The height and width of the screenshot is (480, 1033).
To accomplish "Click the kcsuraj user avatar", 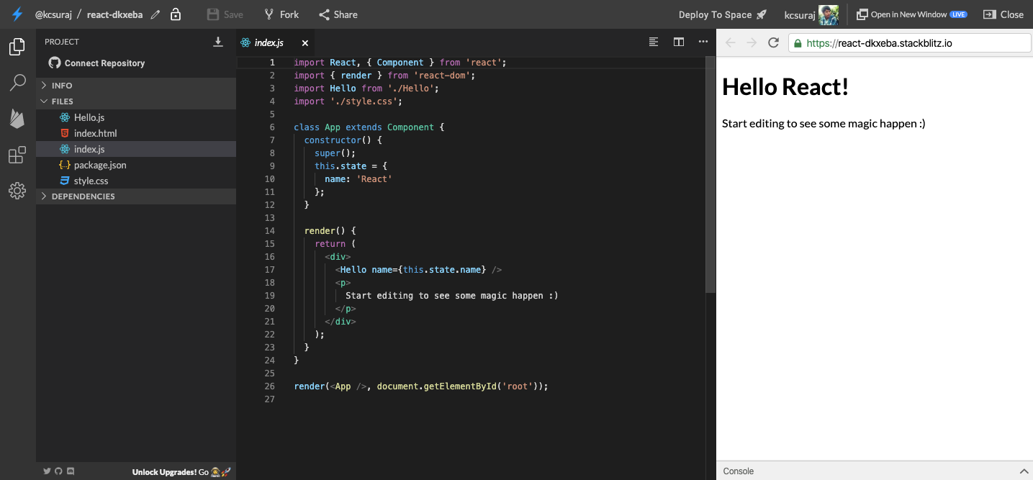I will click(x=829, y=14).
